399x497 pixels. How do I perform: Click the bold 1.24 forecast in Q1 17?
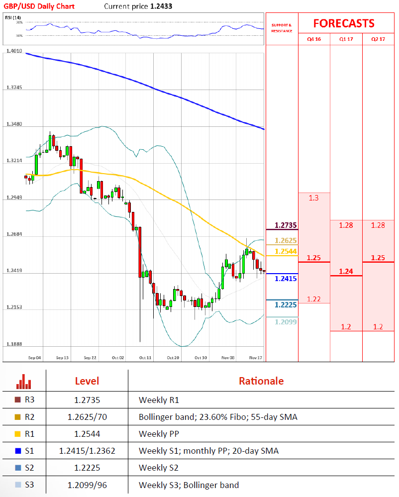pyautogui.click(x=346, y=271)
